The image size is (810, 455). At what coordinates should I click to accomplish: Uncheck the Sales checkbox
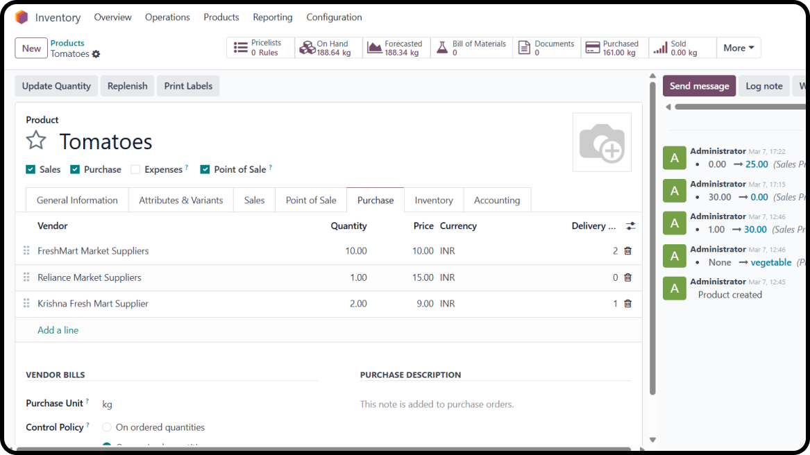click(x=31, y=169)
